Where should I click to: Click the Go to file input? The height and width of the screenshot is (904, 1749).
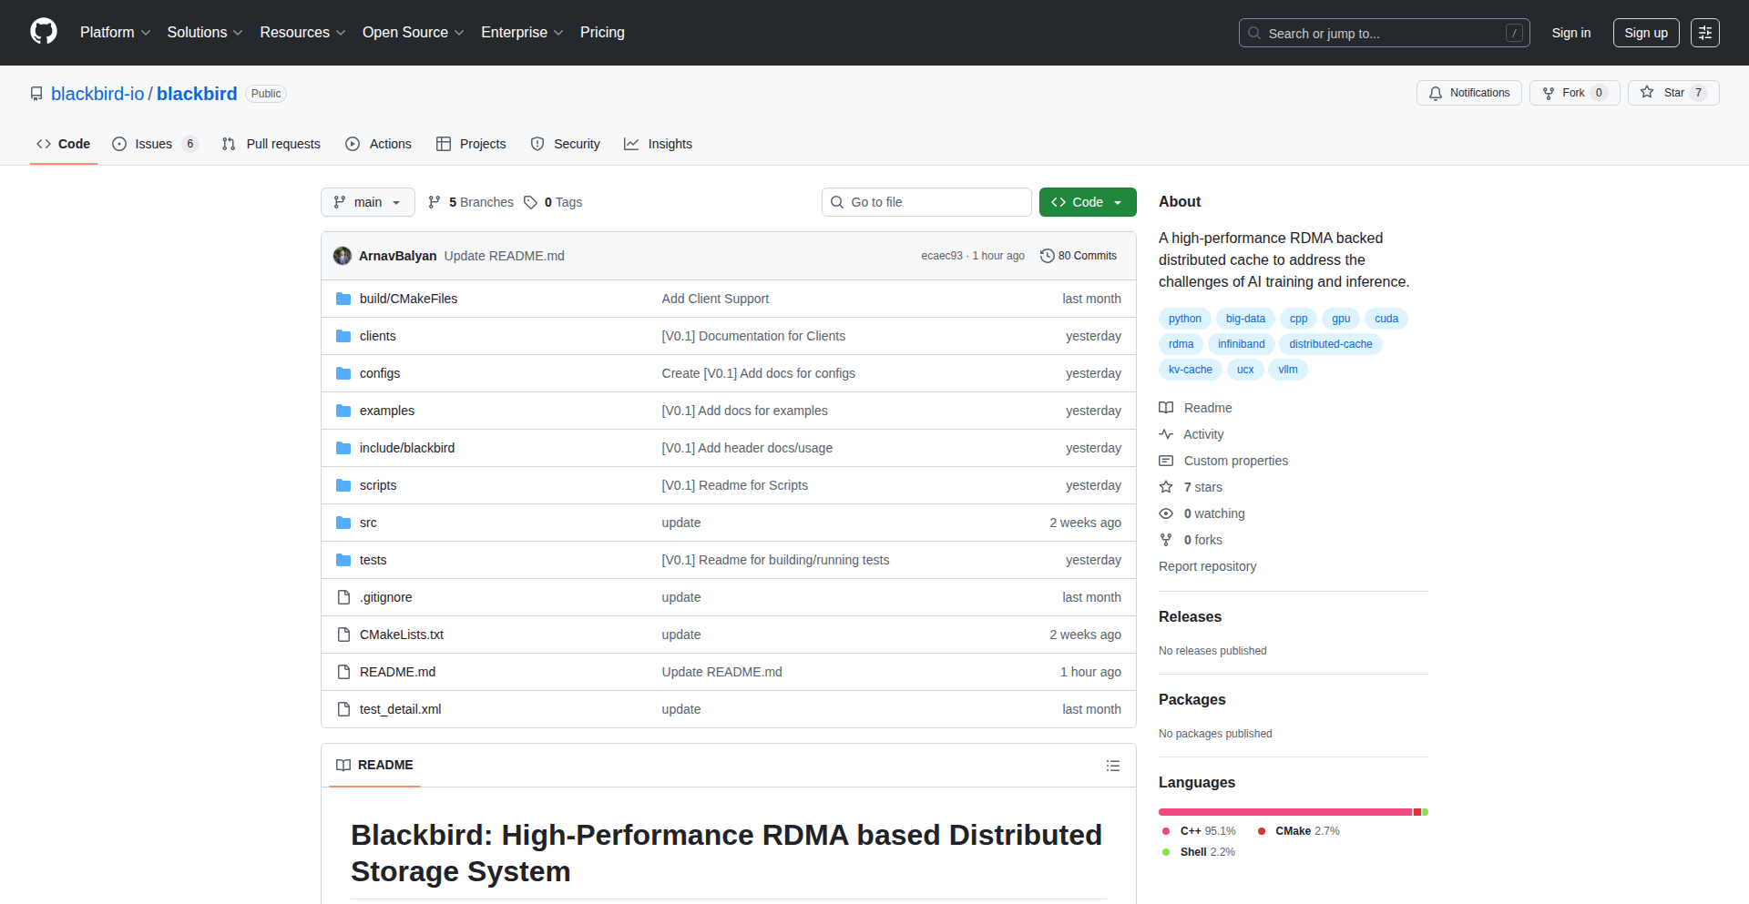(926, 202)
